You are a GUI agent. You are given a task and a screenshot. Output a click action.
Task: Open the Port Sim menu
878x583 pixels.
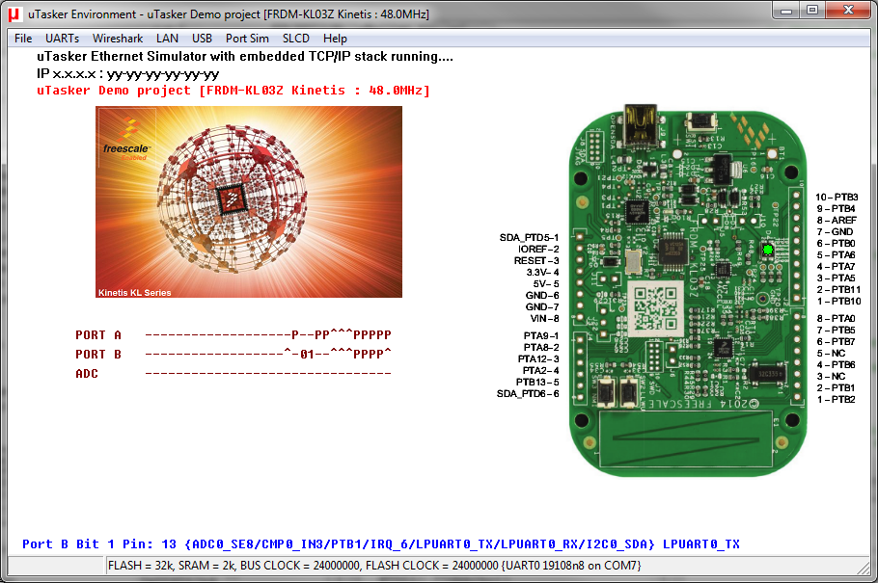247,38
